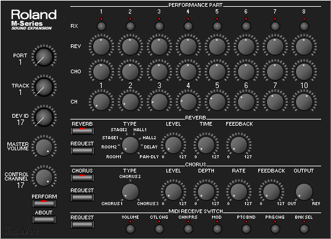The height and width of the screenshot is (239, 331).
Task: Toggle RX button for performance part 1
Action: coord(101,26)
